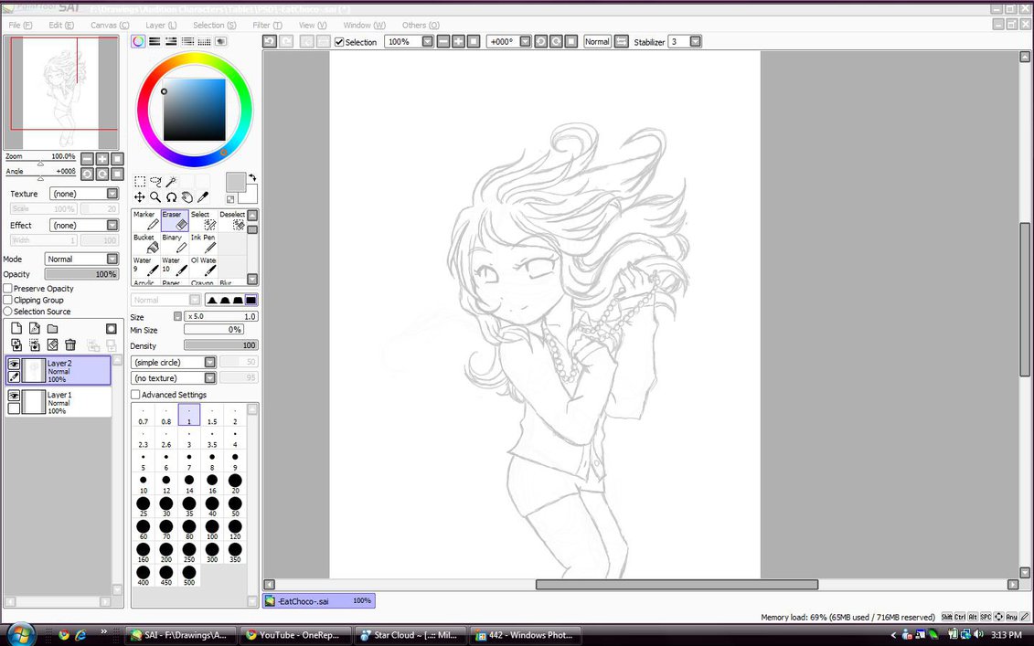Image resolution: width=1034 pixels, height=646 pixels.
Task: Open the Layer menu
Action: [162, 26]
